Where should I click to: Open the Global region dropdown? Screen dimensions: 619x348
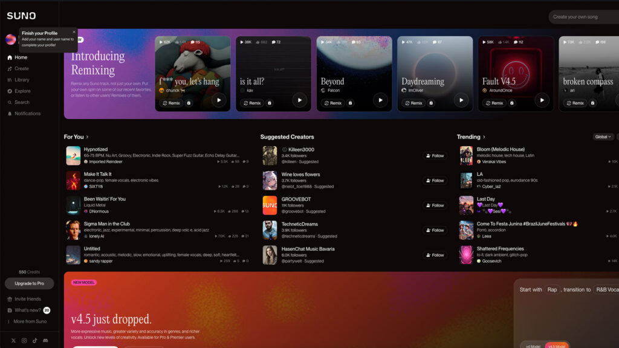pyautogui.click(x=603, y=137)
